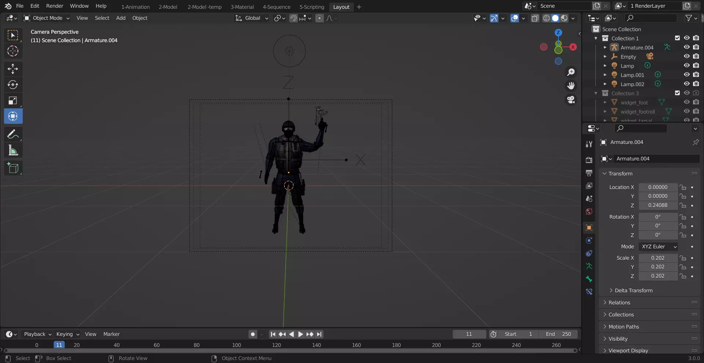Image resolution: width=704 pixels, height=363 pixels.
Task: Switch to the 5-Scripting workspace tab
Action: 312,7
